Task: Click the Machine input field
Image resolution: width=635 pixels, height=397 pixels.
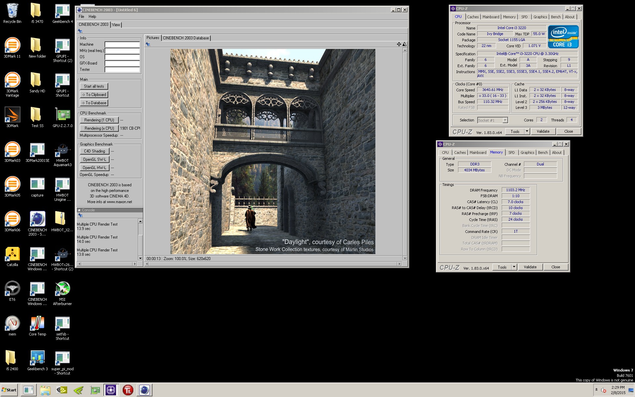Action: pos(122,44)
